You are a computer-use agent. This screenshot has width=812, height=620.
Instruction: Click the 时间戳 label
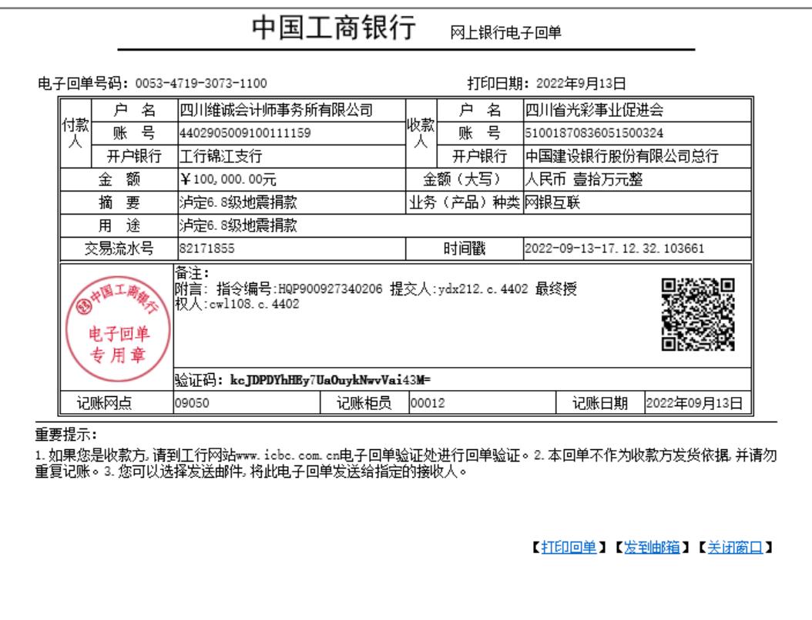pos(465,248)
